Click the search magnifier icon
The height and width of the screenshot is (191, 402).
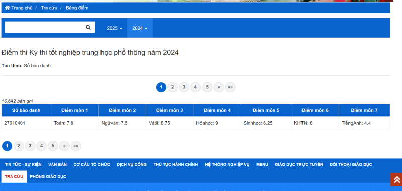pyautogui.click(x=88, y=27)
